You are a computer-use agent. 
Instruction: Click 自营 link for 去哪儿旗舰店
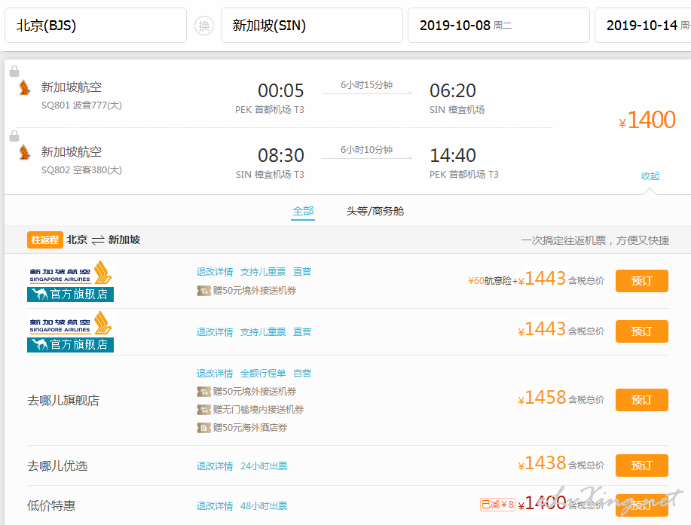click(x=302, y=374)
